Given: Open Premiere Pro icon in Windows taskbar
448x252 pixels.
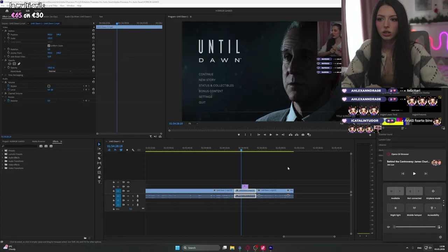Looking at the screenshot, I should click(x=271, y=248).
